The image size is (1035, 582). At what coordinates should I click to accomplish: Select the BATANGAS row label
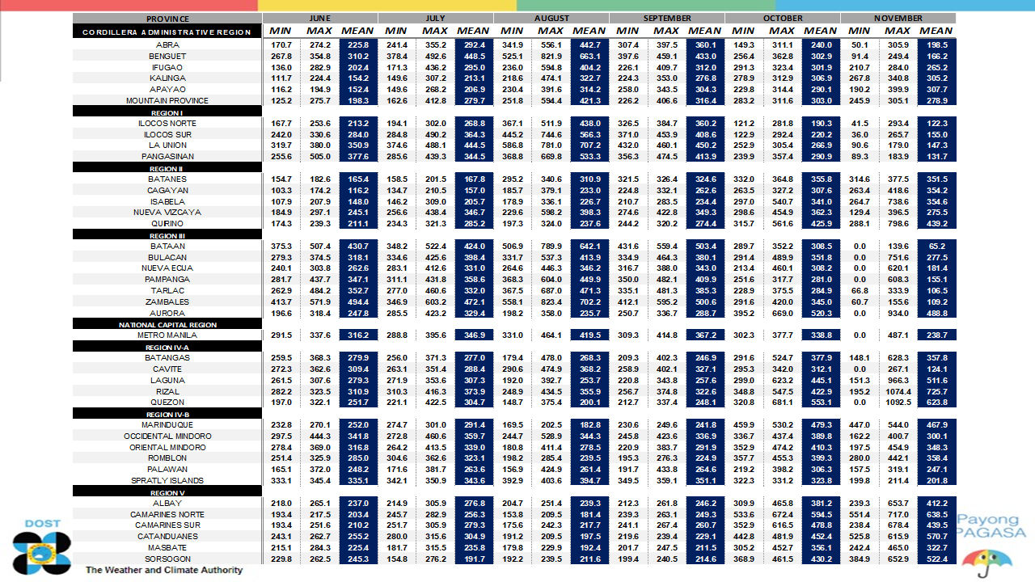pos(167,357)
